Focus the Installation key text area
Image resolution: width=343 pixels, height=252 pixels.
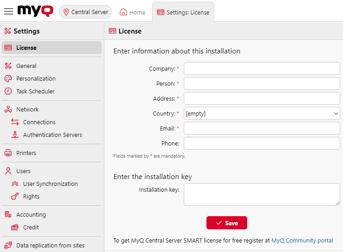(262, 194)
